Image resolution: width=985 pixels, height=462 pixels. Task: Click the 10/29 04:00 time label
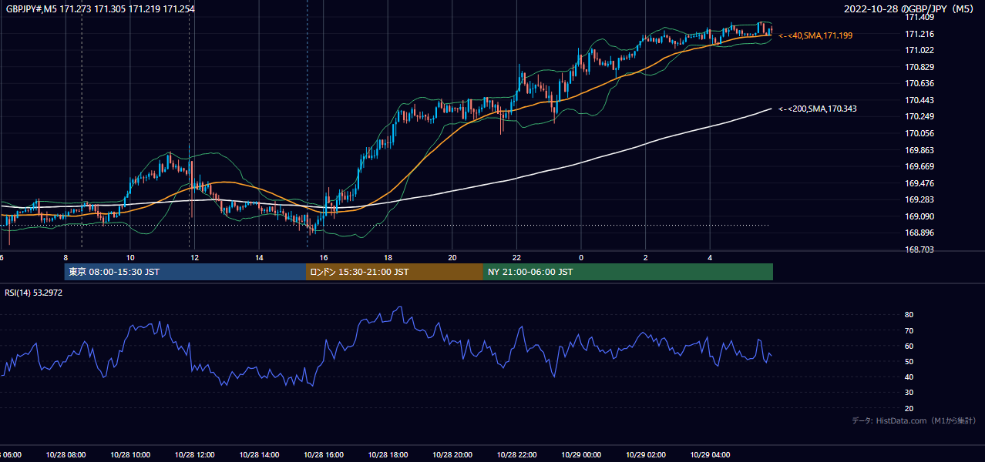pyautogui.click(x=710, y=454)
